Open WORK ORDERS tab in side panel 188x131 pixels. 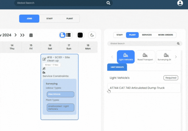coord(165,35)
